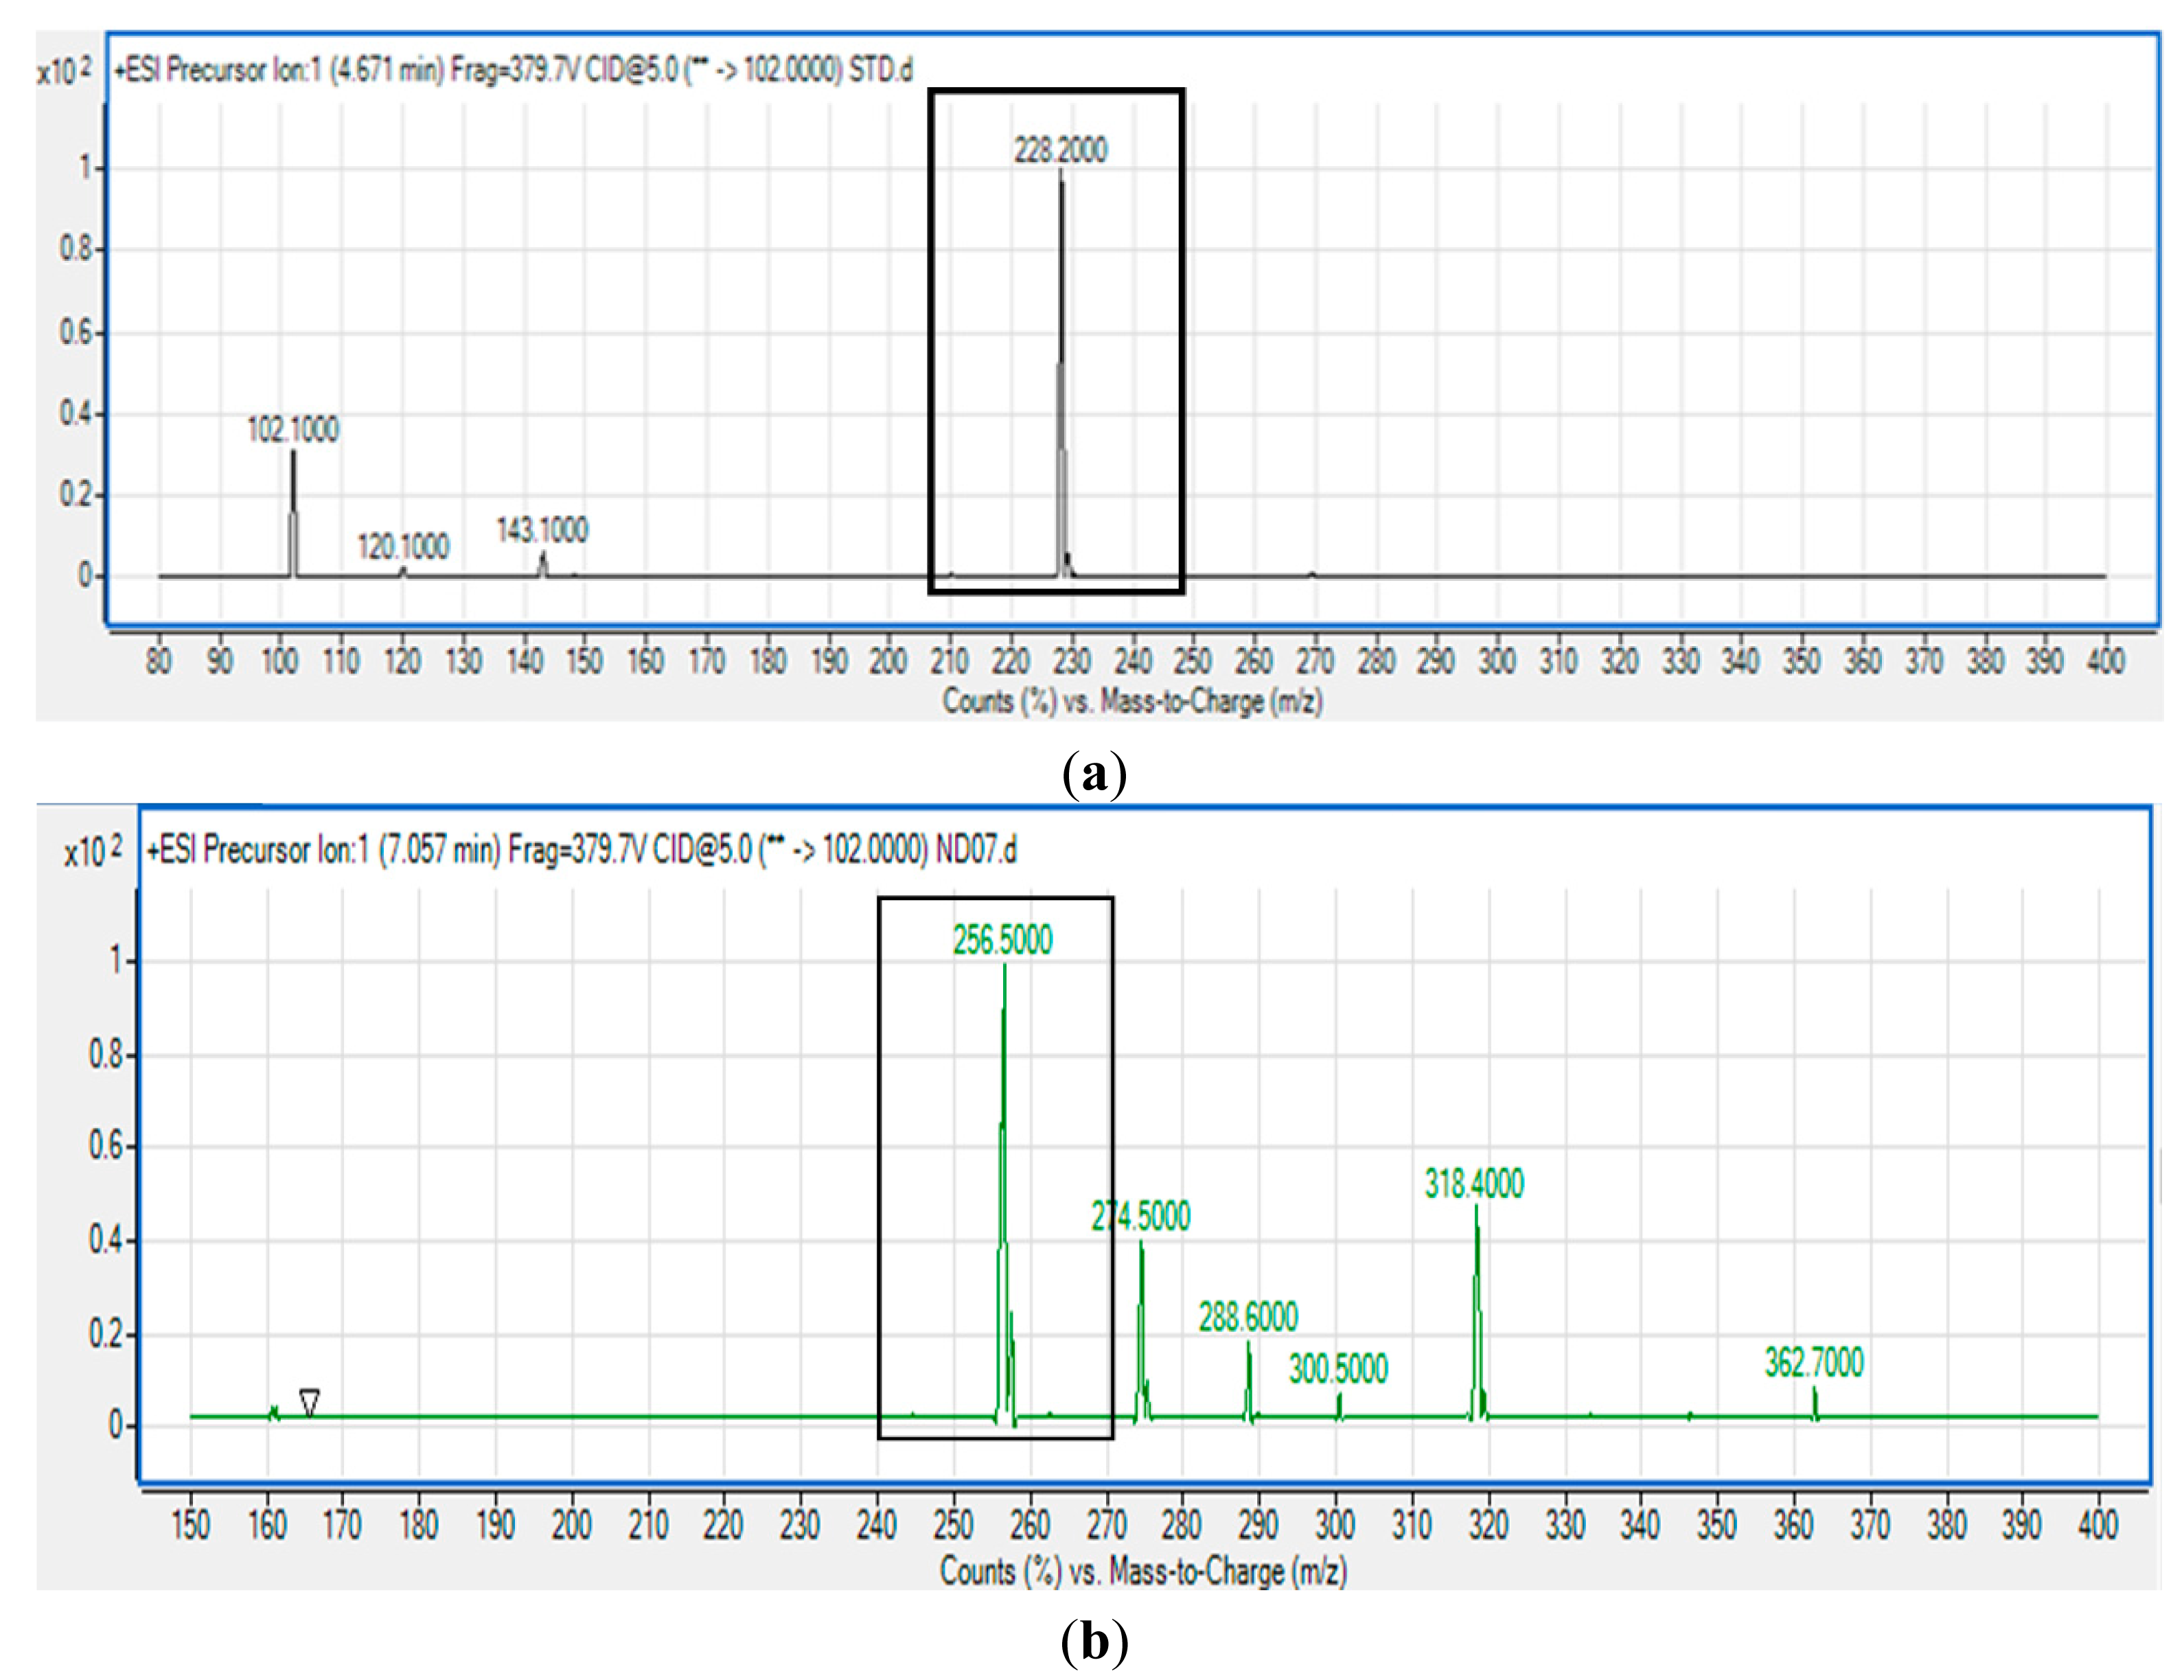This screenshot has width=2184, height=1680.
Task: Select the 318.4000 peak label
Action: pyautogui.click(x=1474, y=1184)
